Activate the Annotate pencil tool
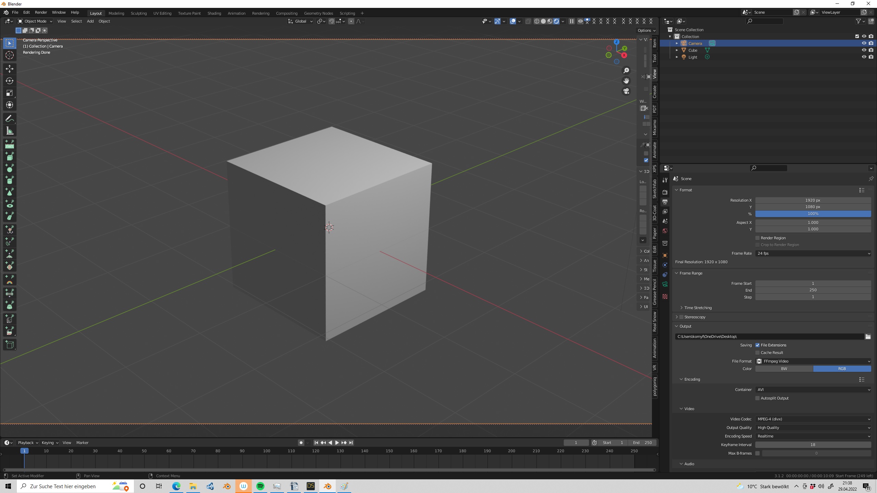The height and width of the screenshot is (493, 877). (x=10, y=118)
